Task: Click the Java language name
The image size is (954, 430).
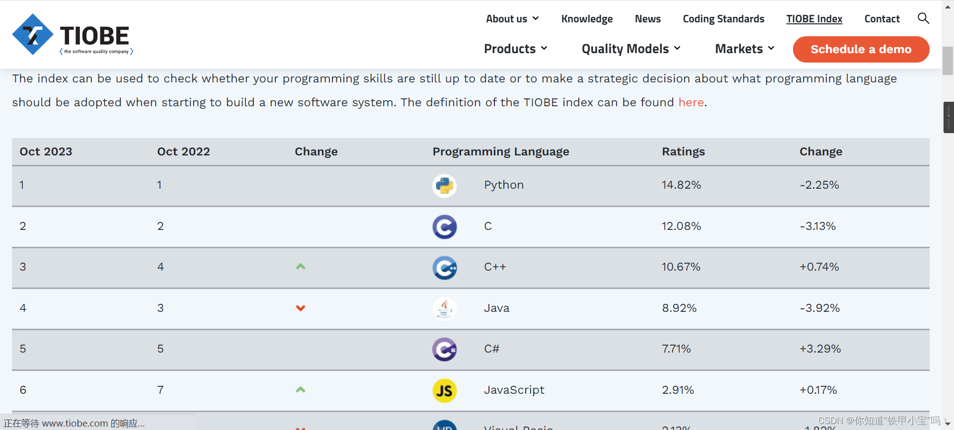Action: [496, 308]
